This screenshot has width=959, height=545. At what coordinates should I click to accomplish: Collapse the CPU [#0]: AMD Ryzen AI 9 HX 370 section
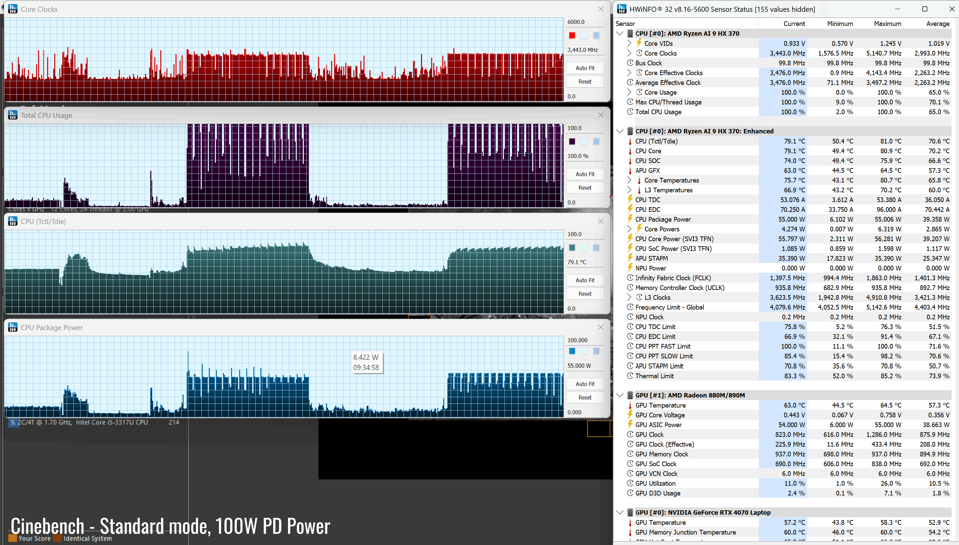[620, 33]
